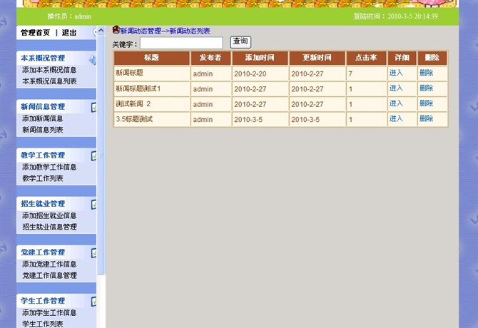
Task: Open 添加党建工作信息
Action: (x=49, y=264)
